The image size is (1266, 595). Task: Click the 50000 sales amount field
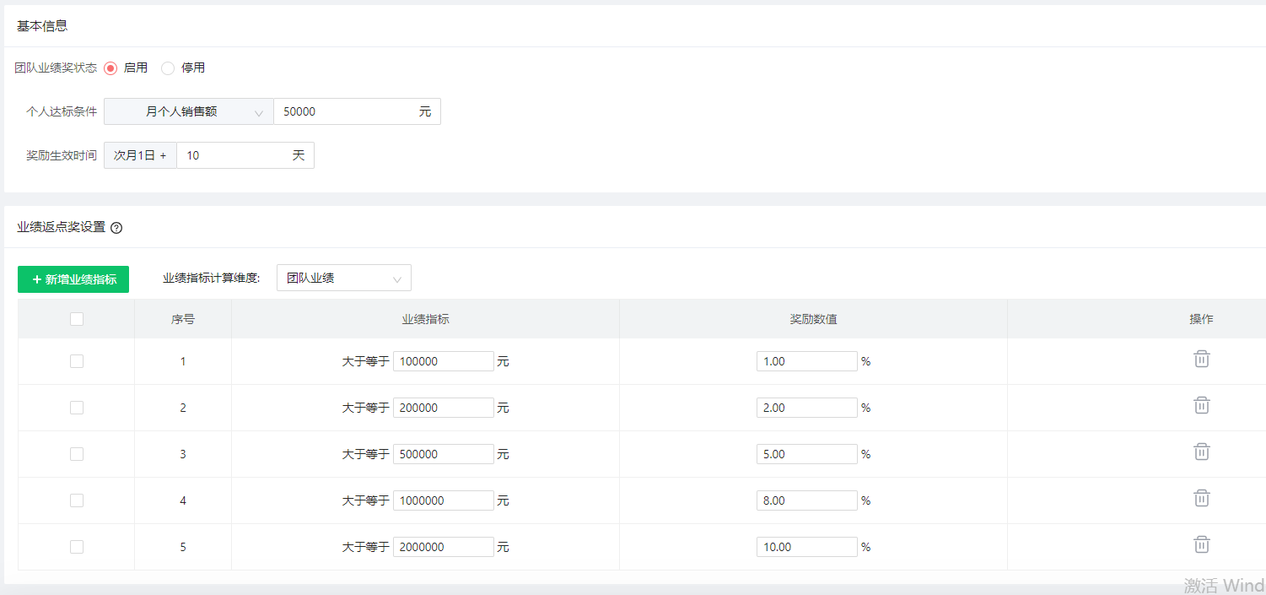tap(346, 111)
